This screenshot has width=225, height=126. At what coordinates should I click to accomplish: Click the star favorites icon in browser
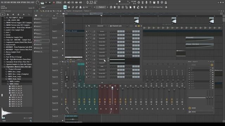point(24,14)
